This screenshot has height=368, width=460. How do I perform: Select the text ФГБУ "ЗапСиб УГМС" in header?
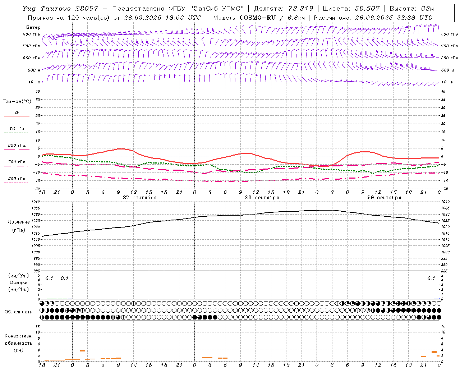(x=206, y=9)
